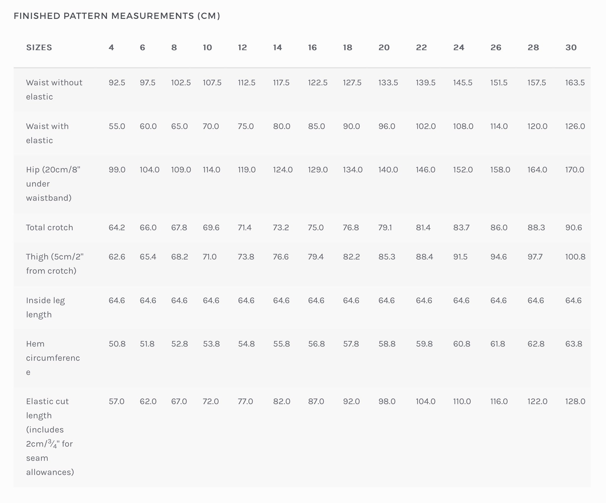Select the size 30 column header
Screen dimensions: 606x503
(x=571, y=48)
